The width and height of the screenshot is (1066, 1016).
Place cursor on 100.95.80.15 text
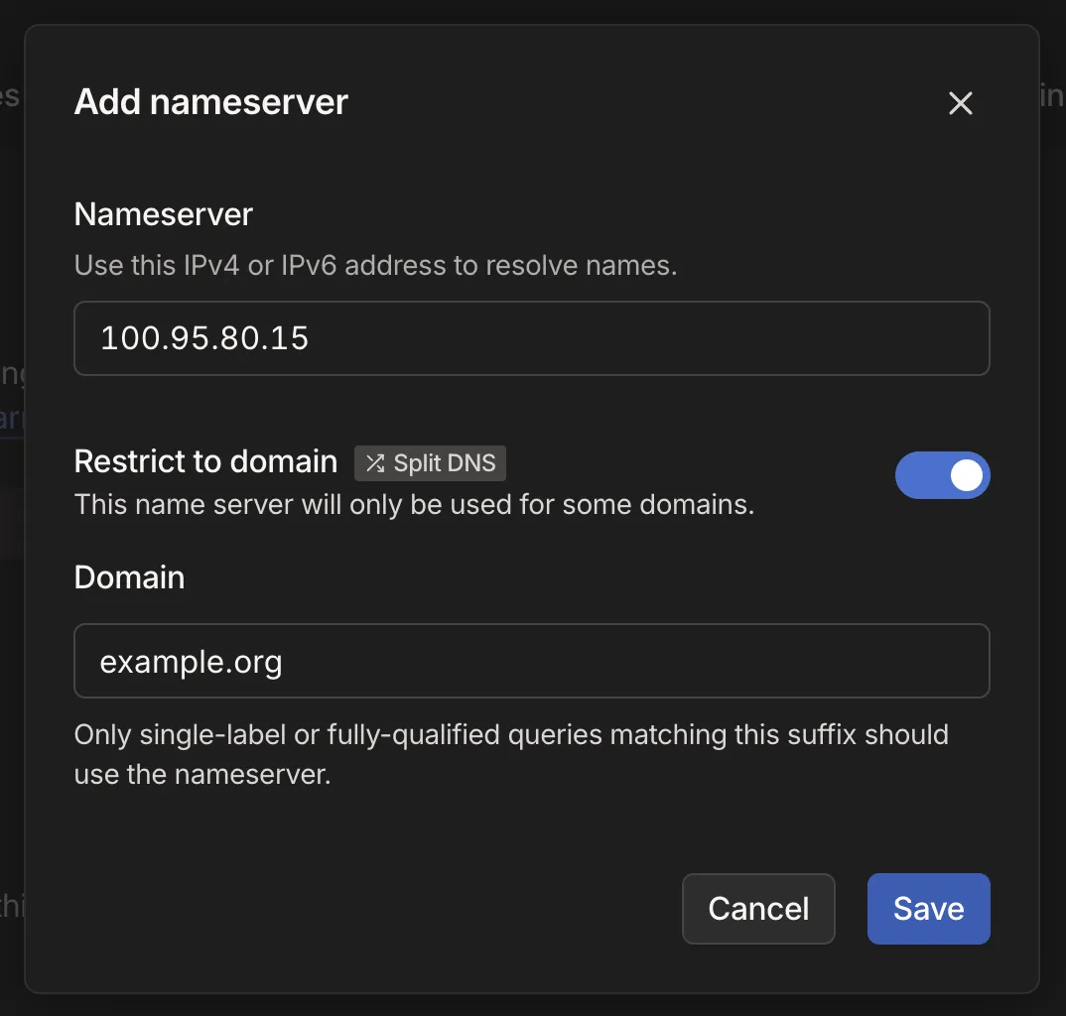[x=204, y=339]
